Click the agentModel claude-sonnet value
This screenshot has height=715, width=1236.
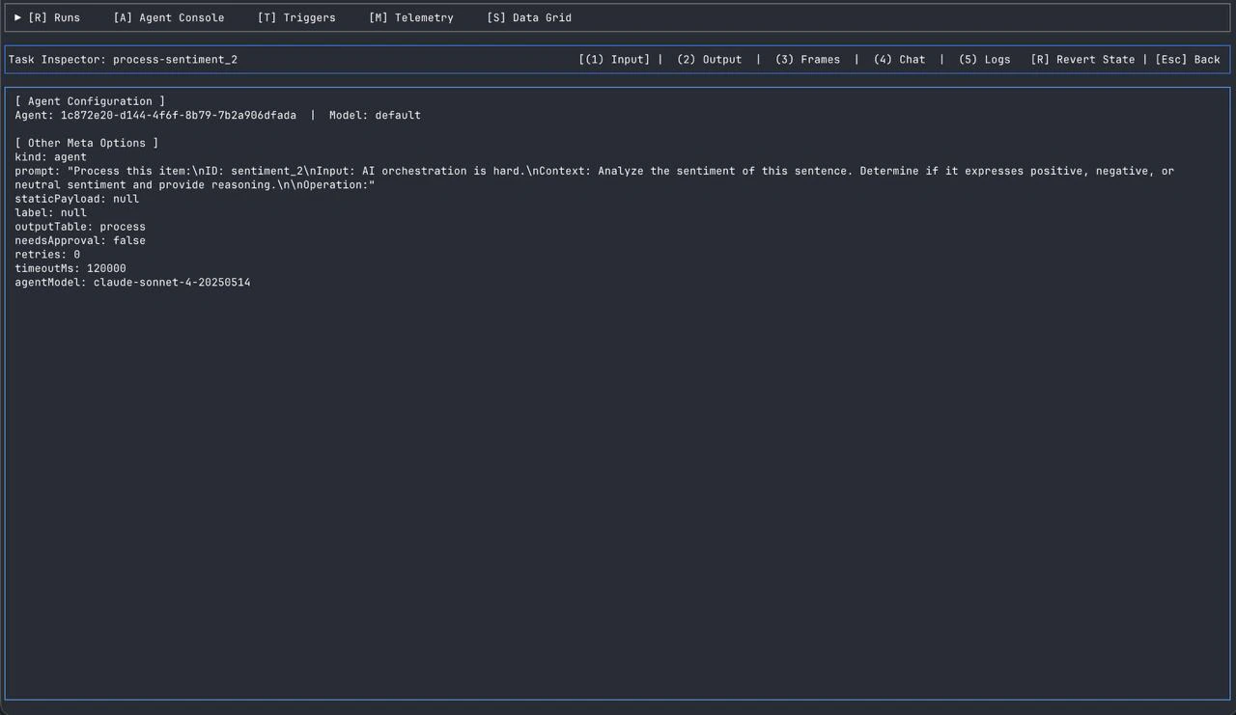172,282
